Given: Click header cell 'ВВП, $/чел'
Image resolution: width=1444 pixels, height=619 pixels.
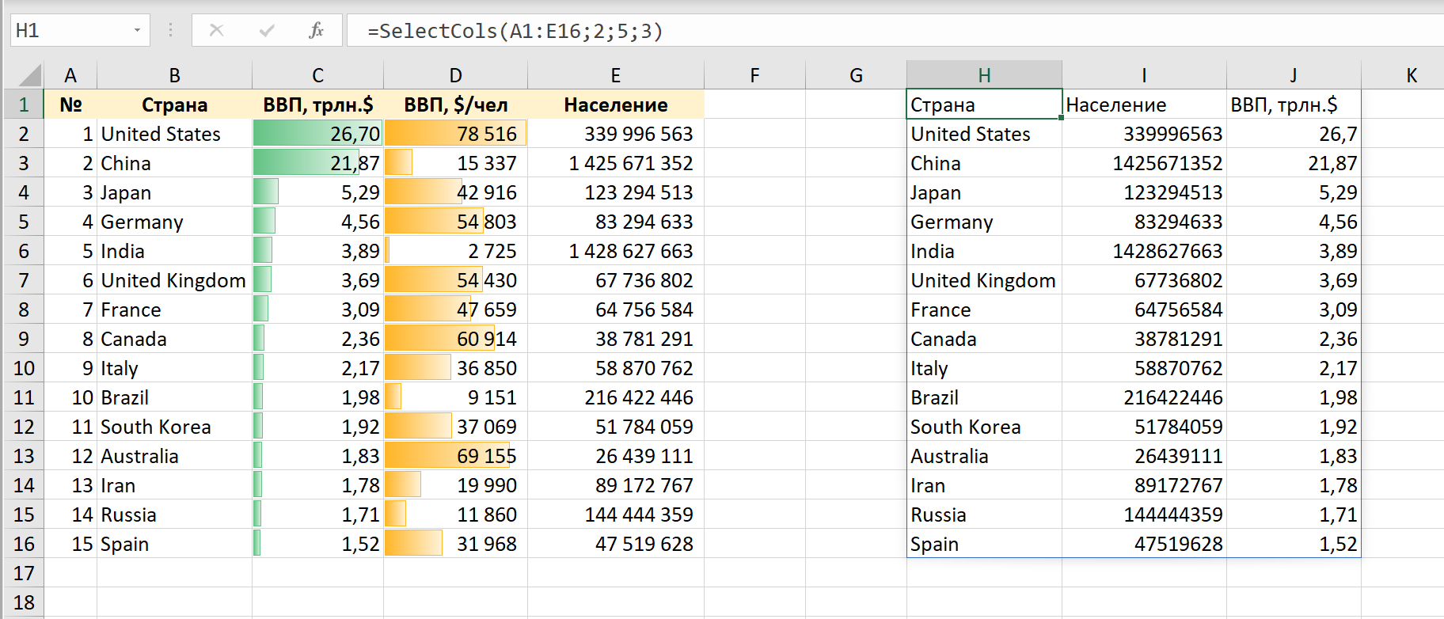Looking at the screenshot, I should tap(455, 104).
